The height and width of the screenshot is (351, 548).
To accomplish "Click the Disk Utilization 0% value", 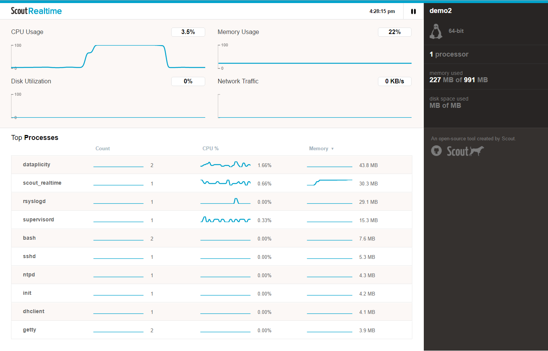I will pos(188,81).
